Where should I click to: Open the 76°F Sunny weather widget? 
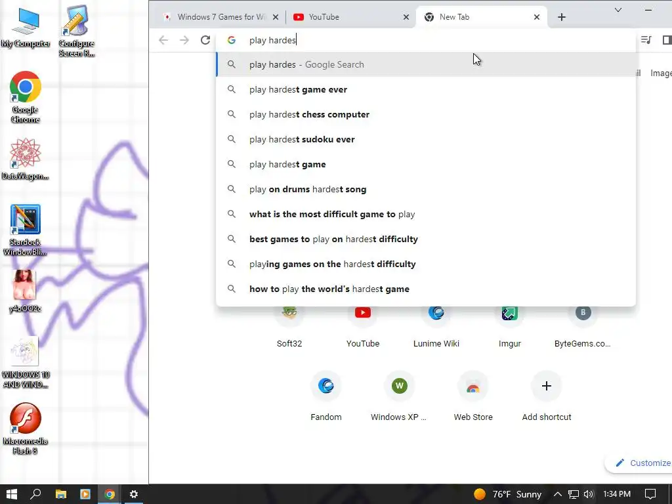(x=507, y=494)
